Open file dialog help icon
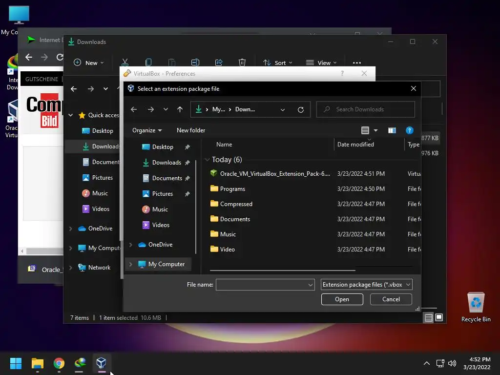 410,130
